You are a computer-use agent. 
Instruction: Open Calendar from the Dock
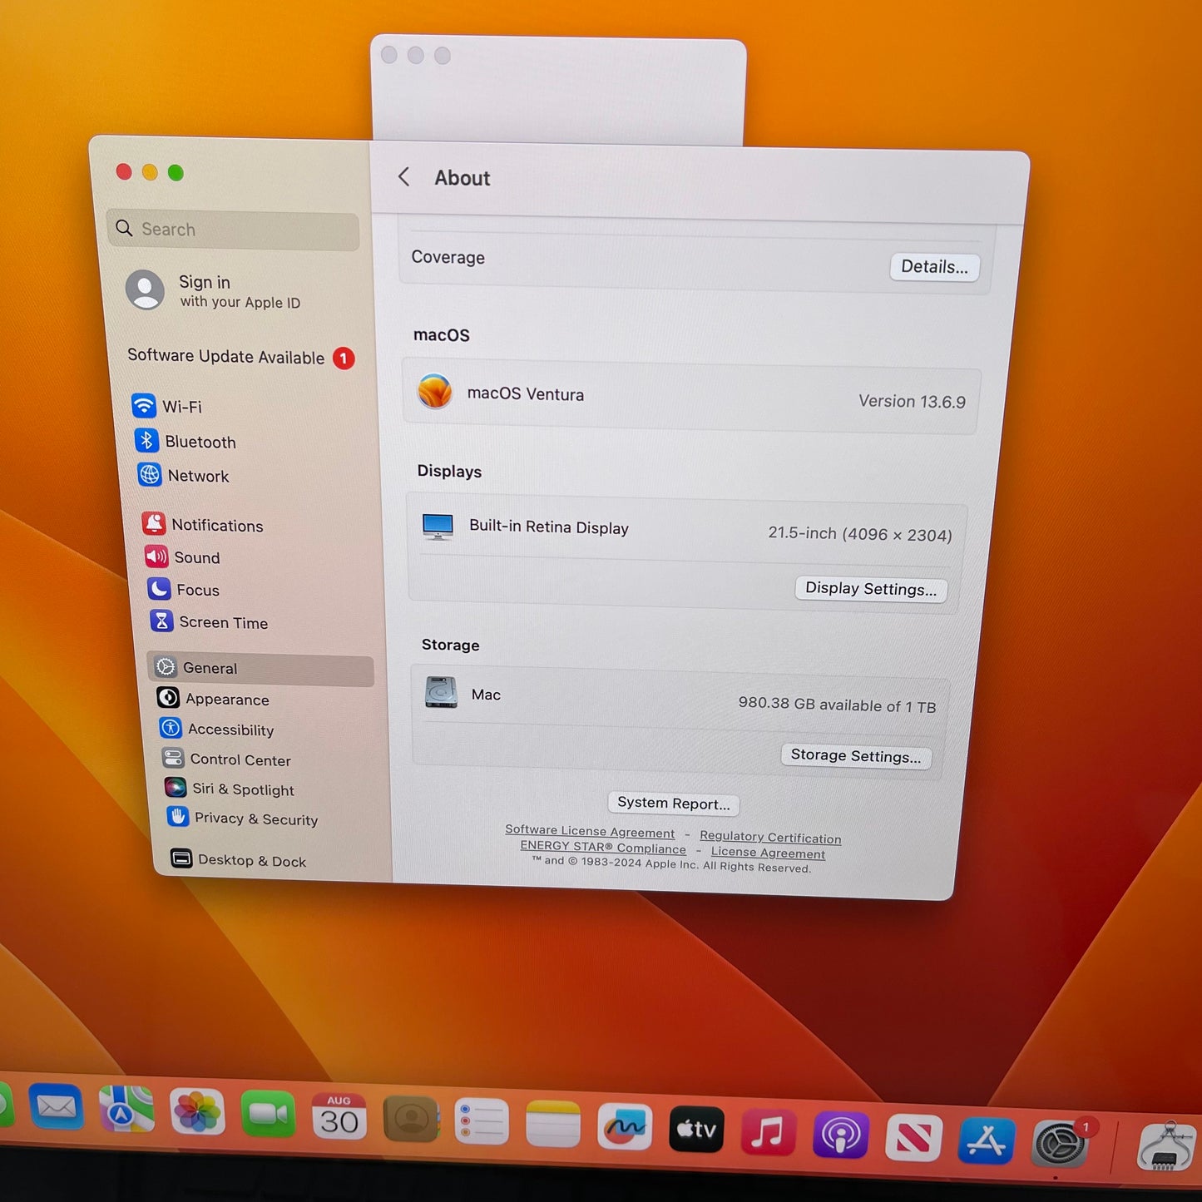[x=339, y=1117]
